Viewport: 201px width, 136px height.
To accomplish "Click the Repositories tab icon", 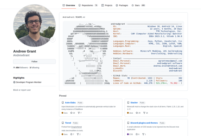I will coord(80,5).
